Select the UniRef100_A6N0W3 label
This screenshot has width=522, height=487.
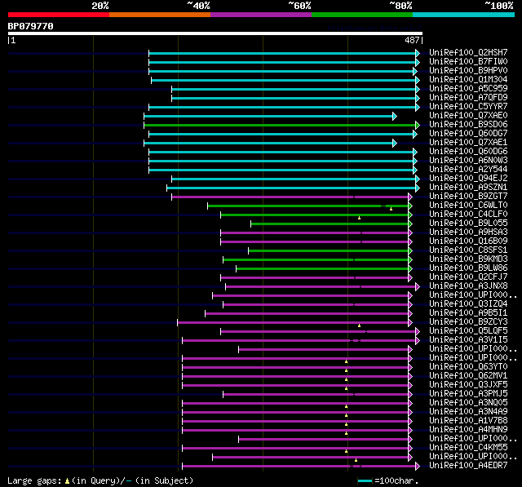coord(468,161)
